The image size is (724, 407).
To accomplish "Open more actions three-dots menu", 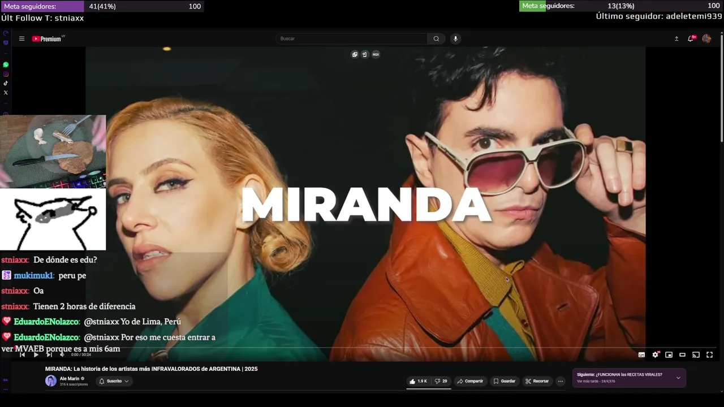I will coord(561,381).
